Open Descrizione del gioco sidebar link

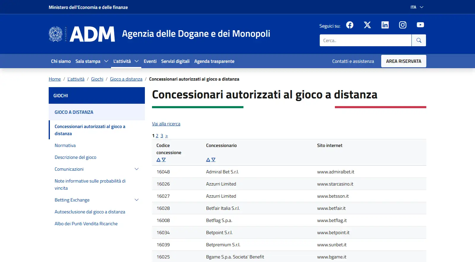click(75, 157)
